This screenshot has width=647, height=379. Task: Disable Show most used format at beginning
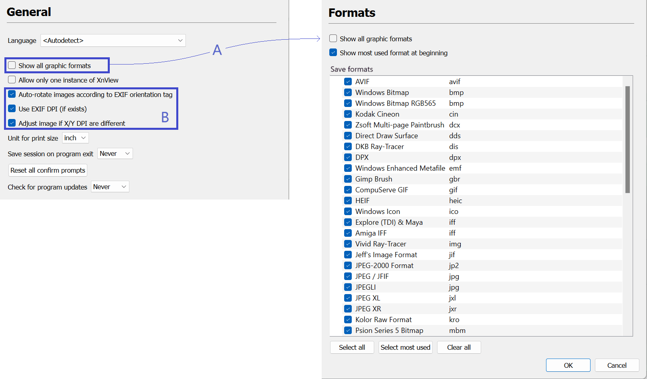[x=333, y=52]
